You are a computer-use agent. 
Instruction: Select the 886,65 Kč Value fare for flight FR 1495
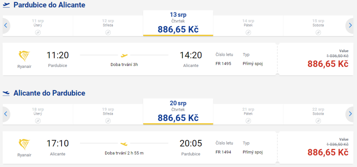coord(328,64)
